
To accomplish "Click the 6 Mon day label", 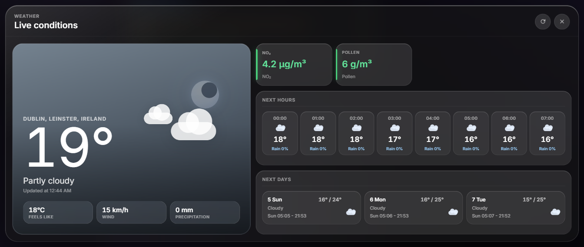I will [378, 200].
